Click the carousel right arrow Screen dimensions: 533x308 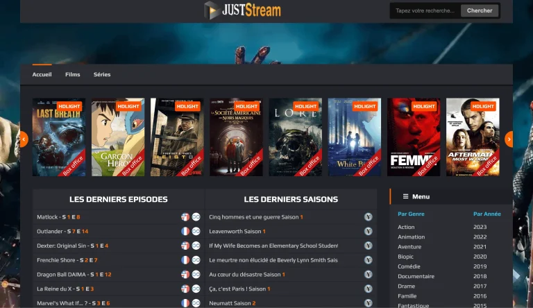click(509, 139)
